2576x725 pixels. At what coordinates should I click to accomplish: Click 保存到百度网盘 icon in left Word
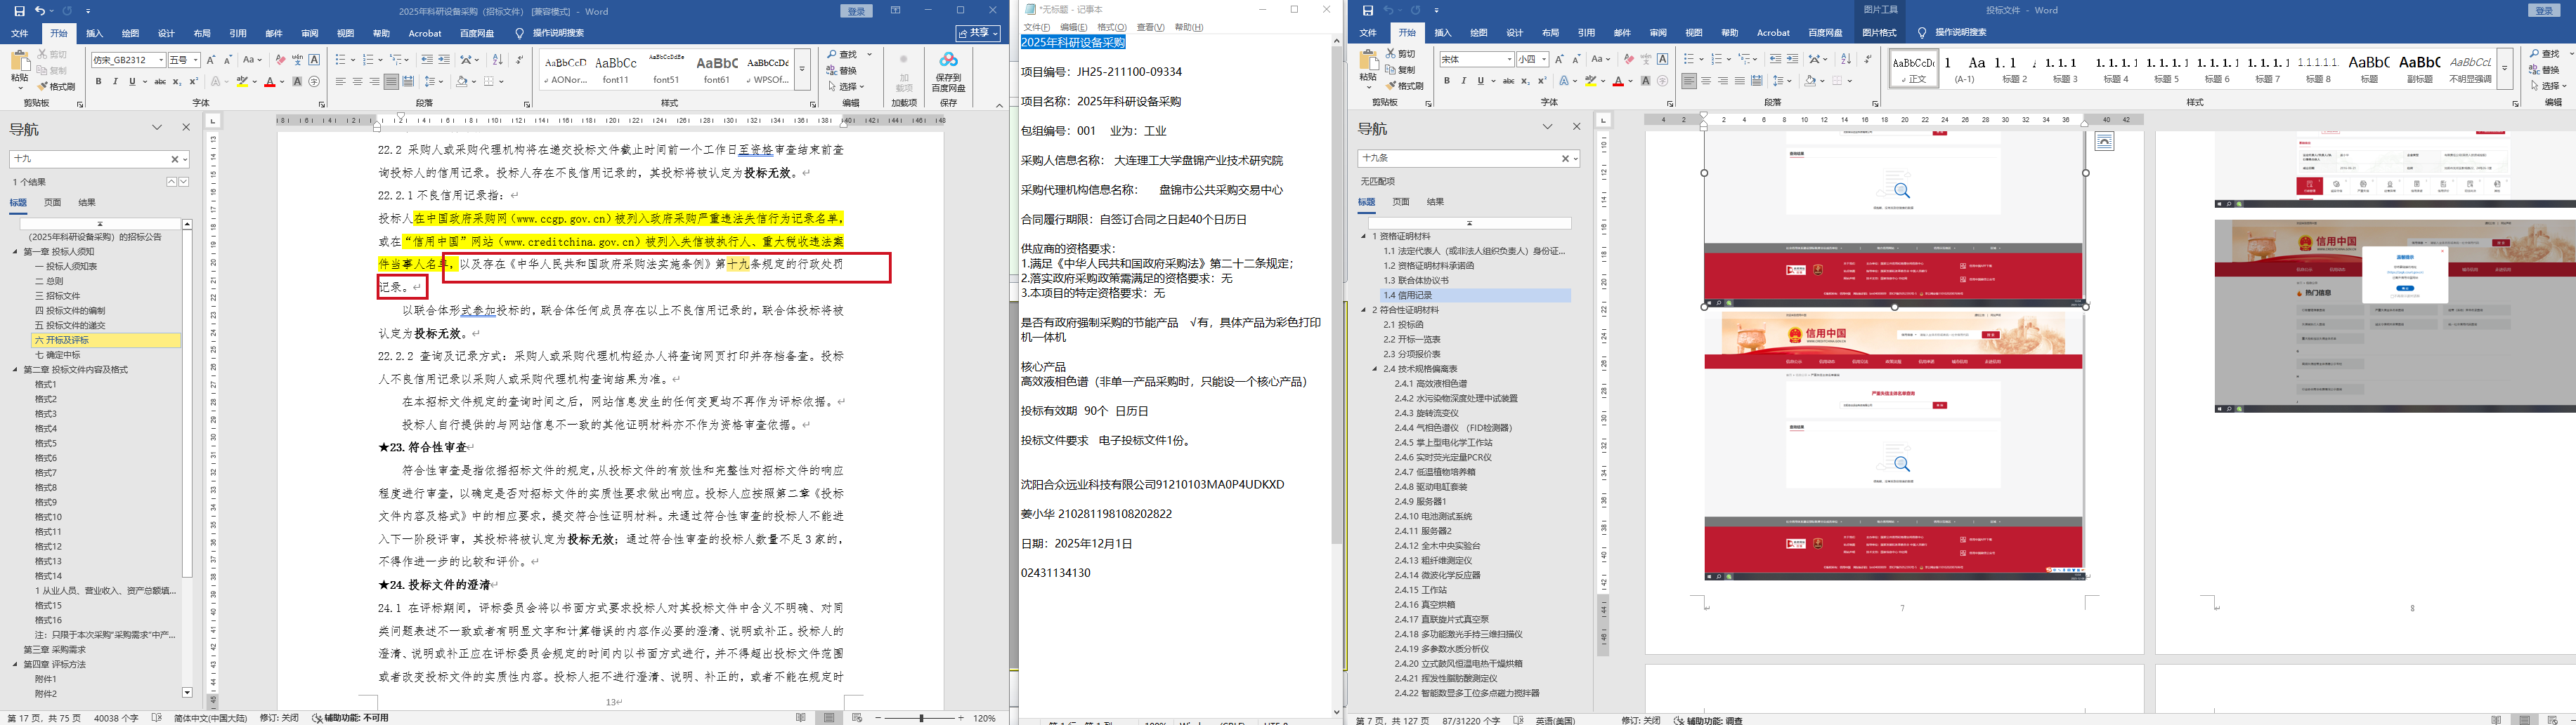click(x=948, y=72)
